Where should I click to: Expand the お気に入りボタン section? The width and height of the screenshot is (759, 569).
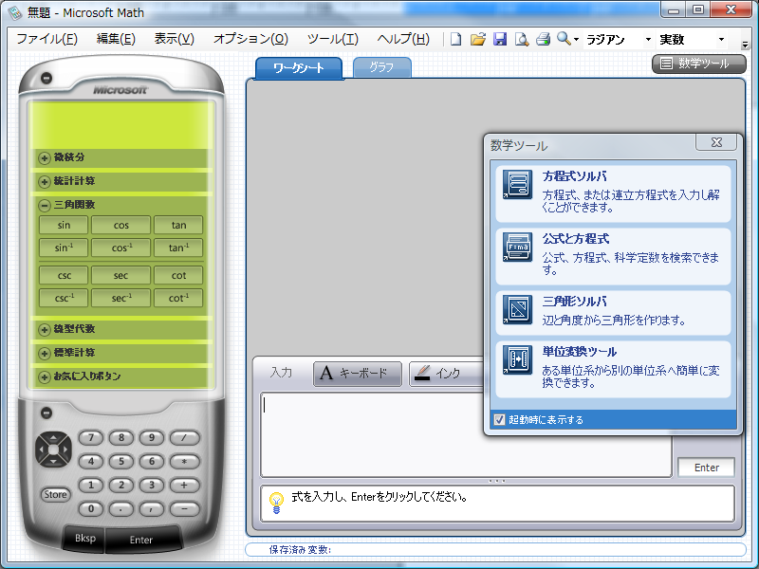45,376
